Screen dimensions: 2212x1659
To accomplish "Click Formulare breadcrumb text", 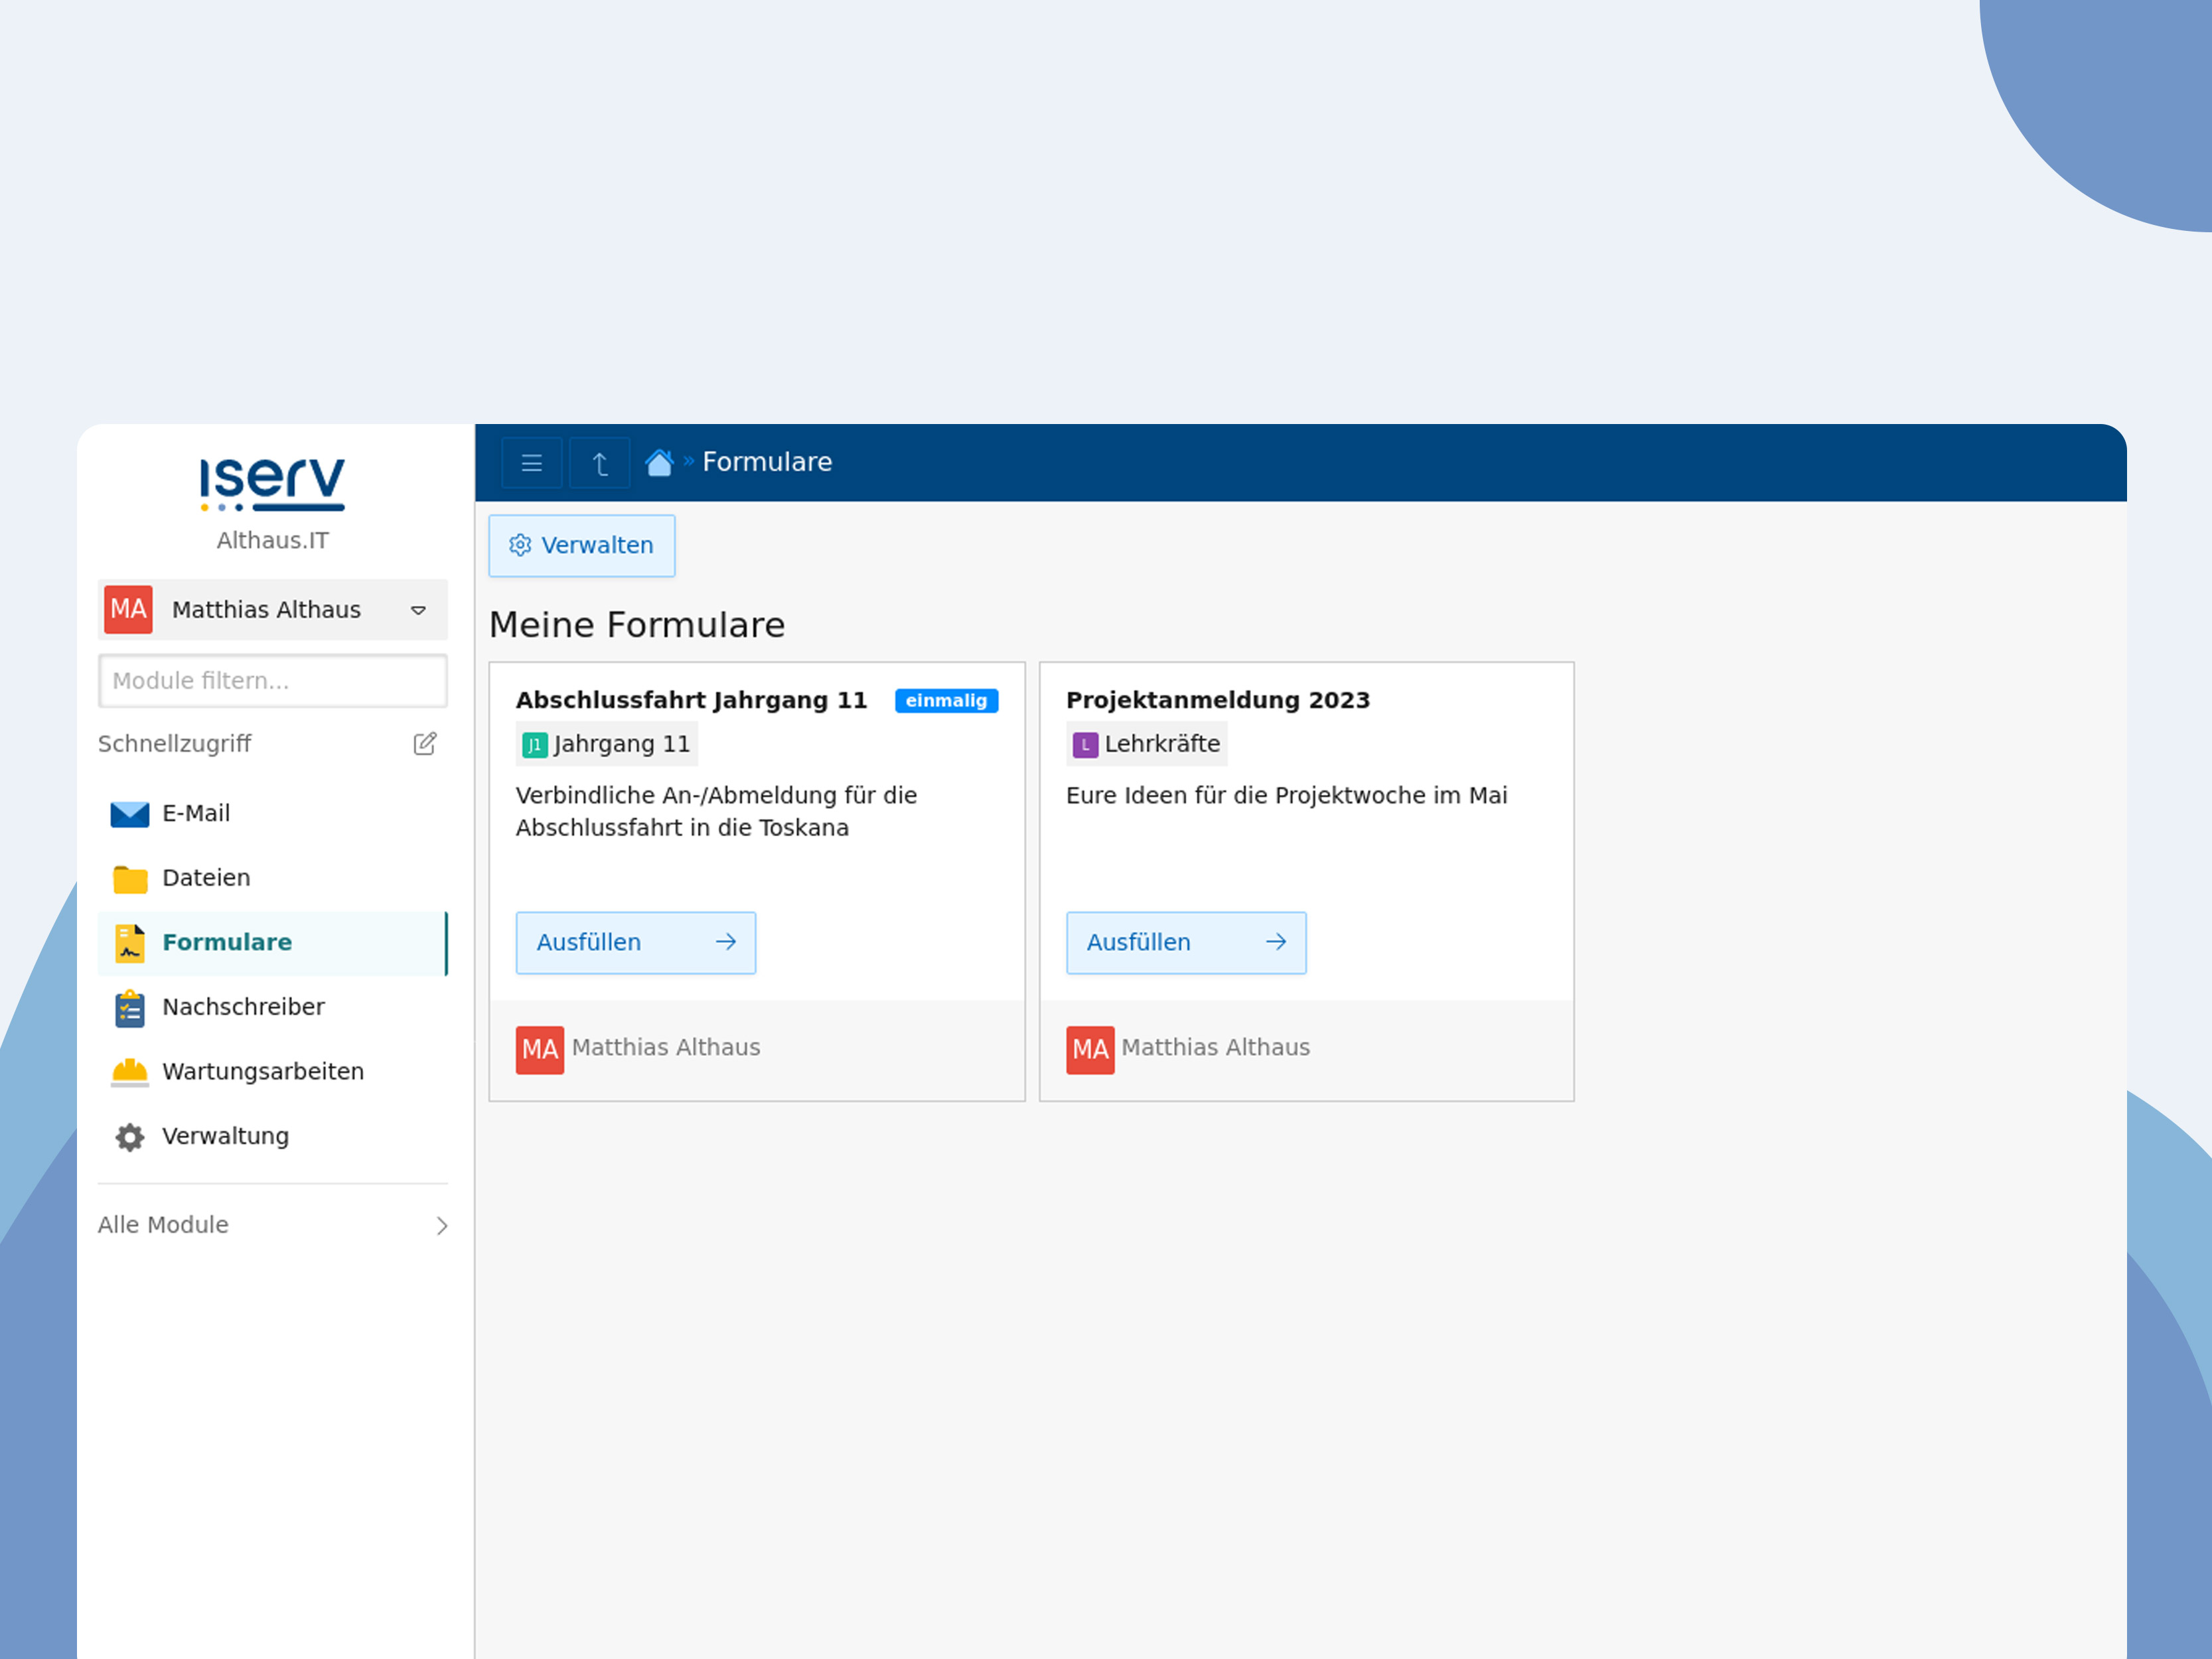I will click(x=767, y=462).
